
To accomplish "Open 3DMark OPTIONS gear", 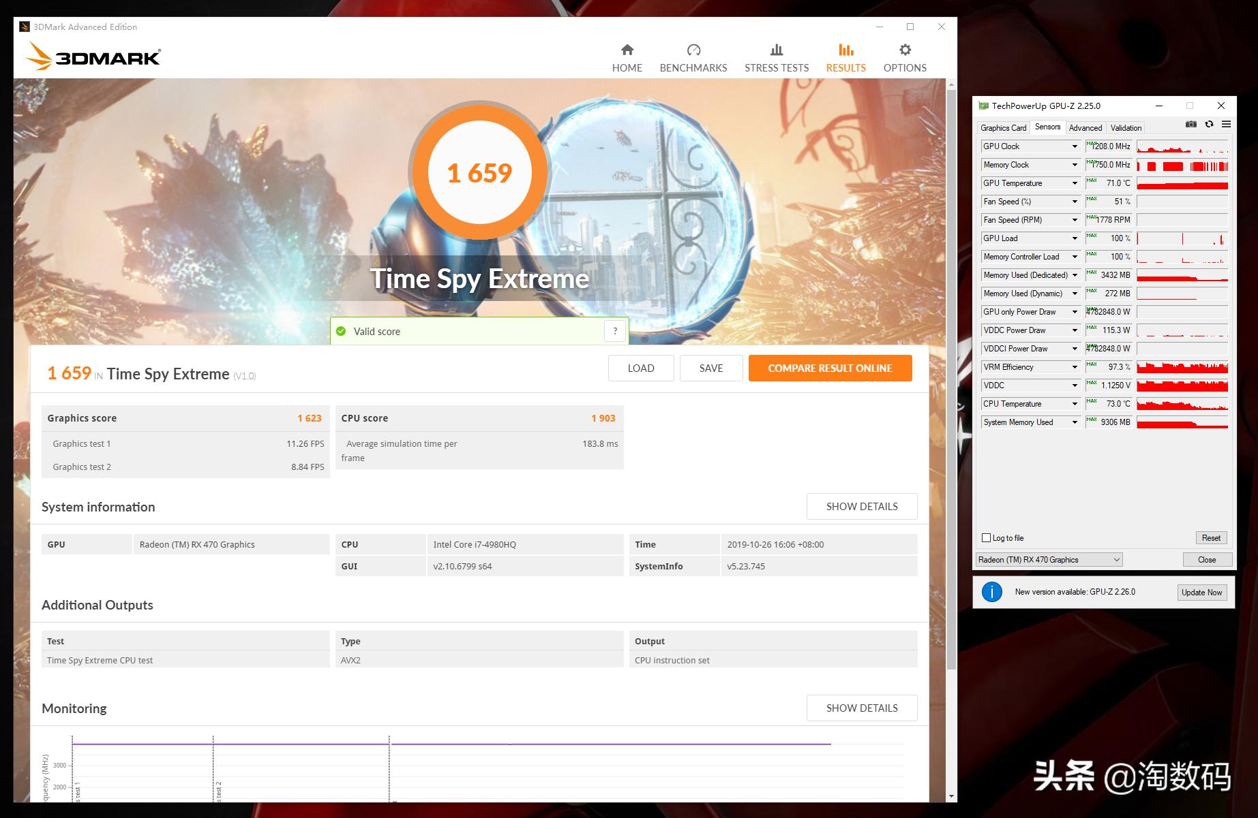I will pyautogui.click(x=904, y=58).
